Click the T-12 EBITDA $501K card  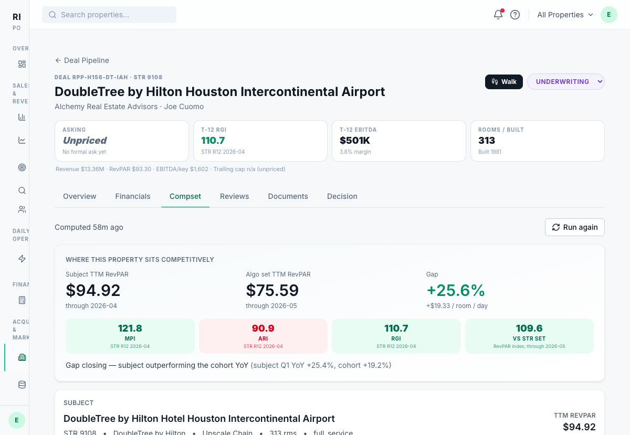pyautogui.click(x=399, y=141)
